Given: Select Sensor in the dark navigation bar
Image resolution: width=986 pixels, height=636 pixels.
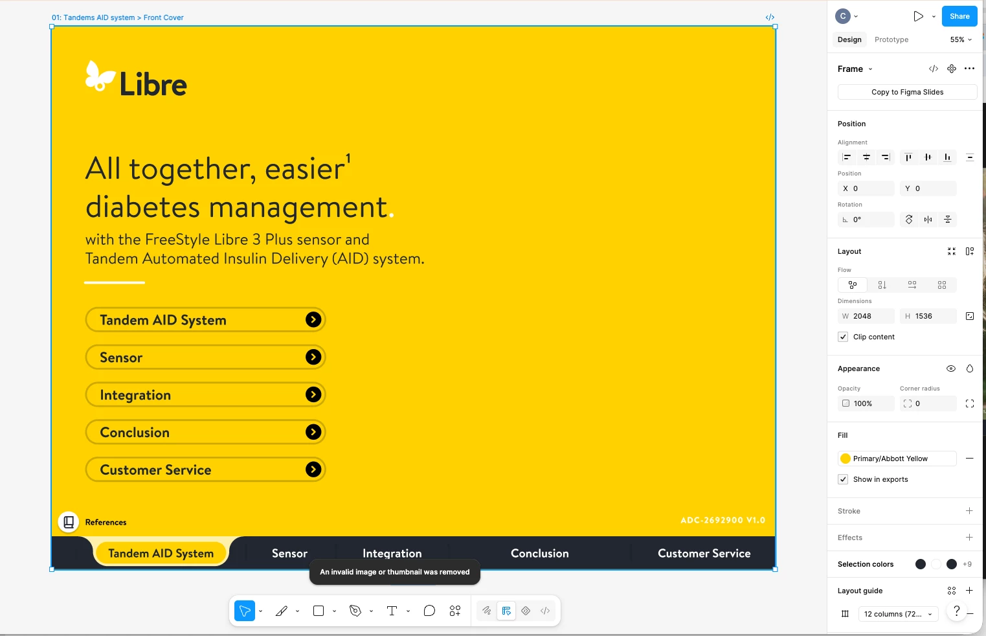Looking at the screenshot, I should tap(289, 553).
